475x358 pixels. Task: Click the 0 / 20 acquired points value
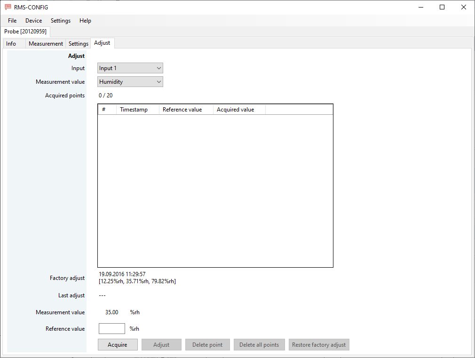pos(106,95)
